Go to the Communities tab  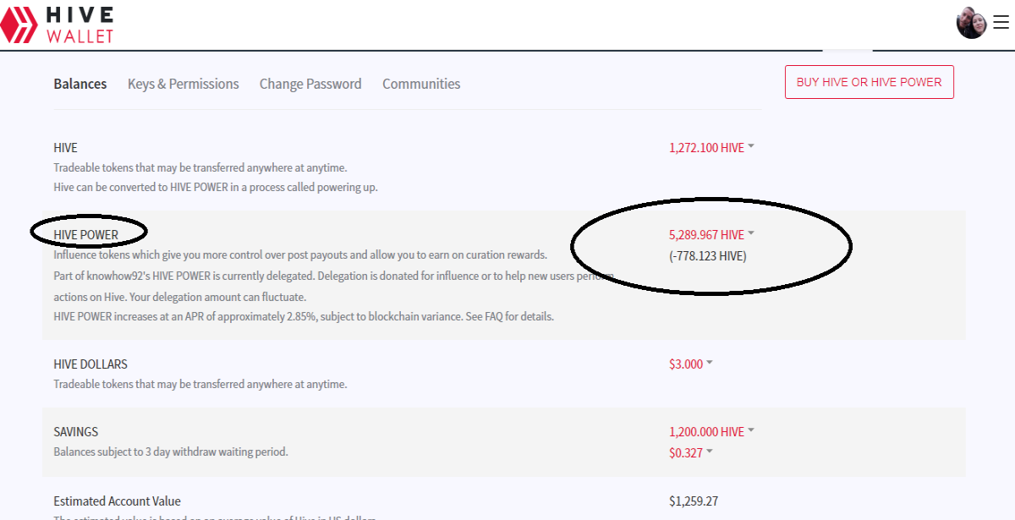click(421, 84)
